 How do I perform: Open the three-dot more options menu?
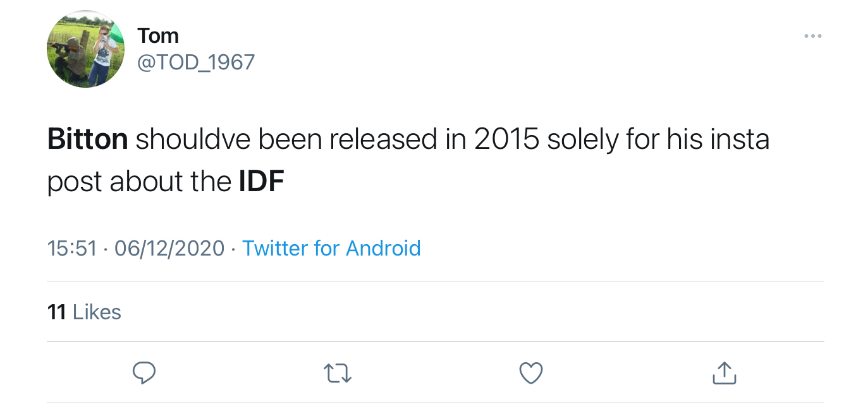point(812,36)
